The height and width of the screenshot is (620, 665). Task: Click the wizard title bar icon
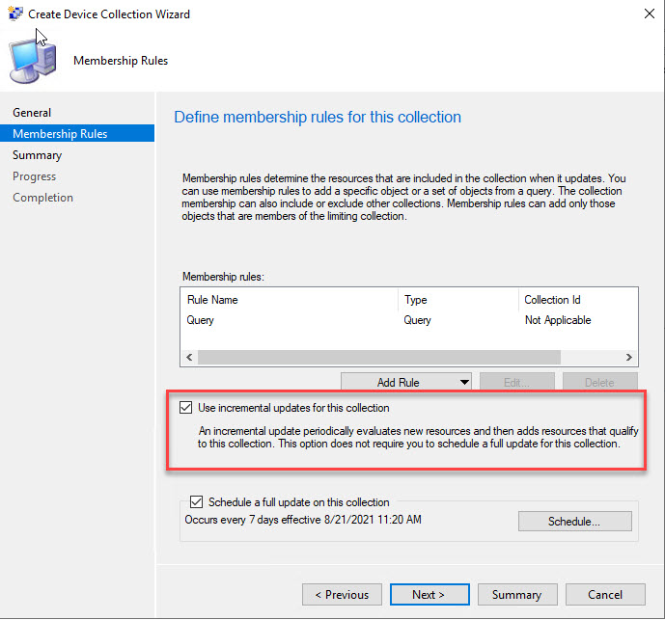pos(14,14)
